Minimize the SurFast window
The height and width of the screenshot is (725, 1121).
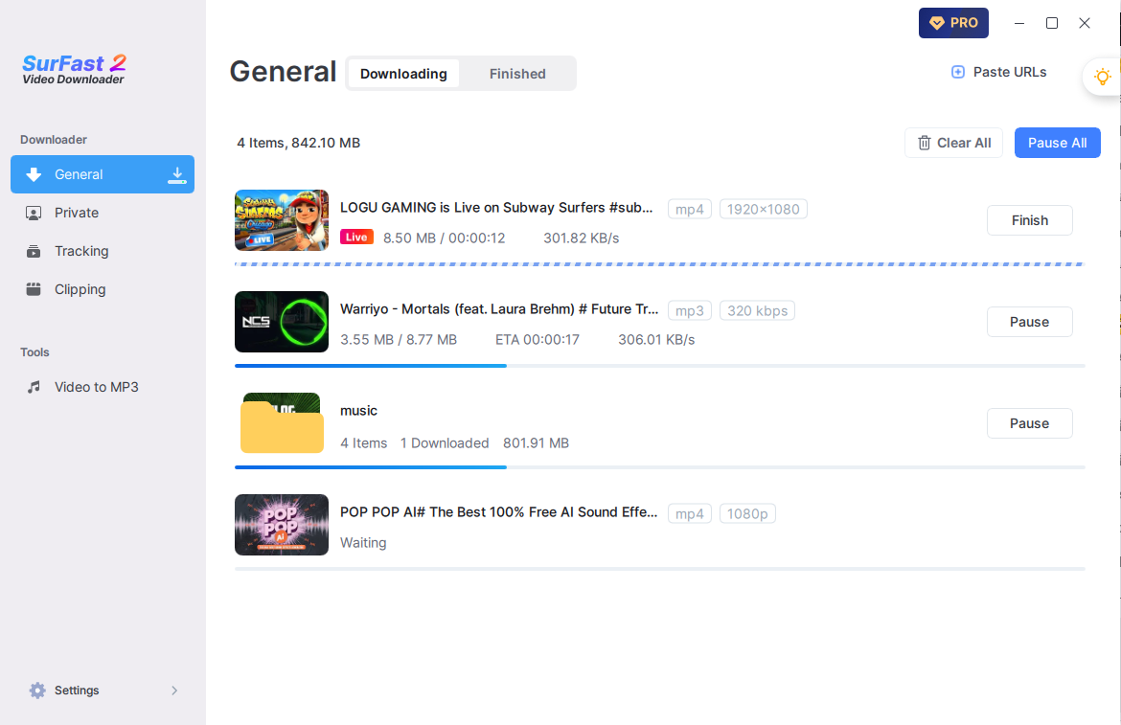coord(1019,23)
